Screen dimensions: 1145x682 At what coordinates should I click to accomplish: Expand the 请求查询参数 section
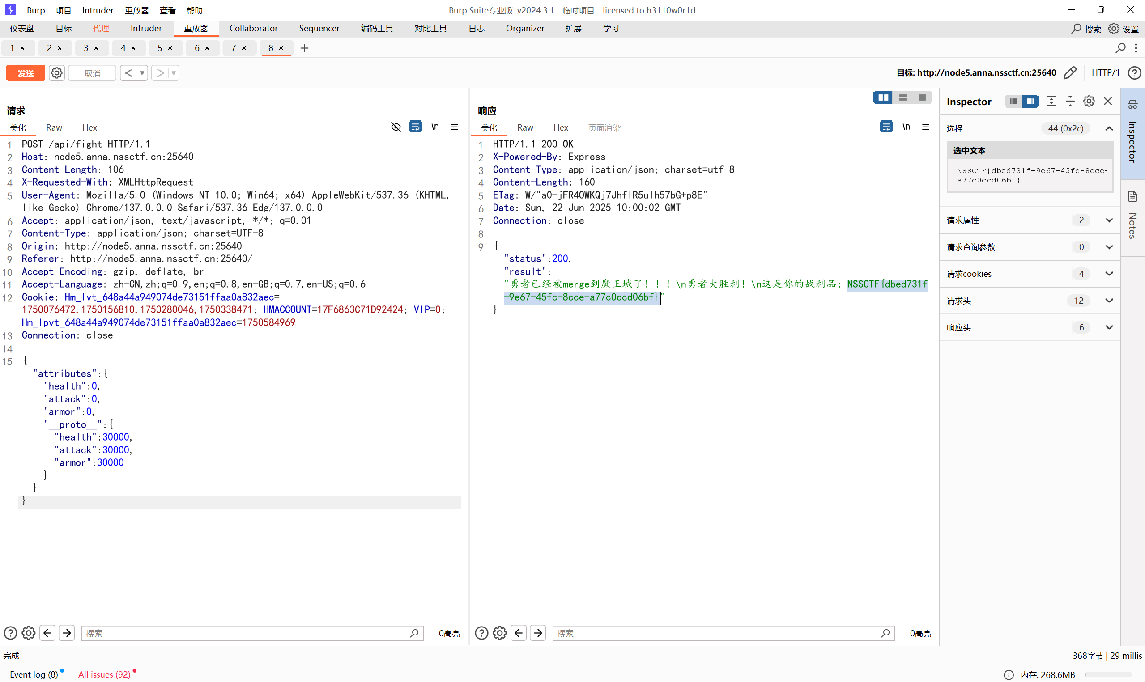(x=1109, y=247)
